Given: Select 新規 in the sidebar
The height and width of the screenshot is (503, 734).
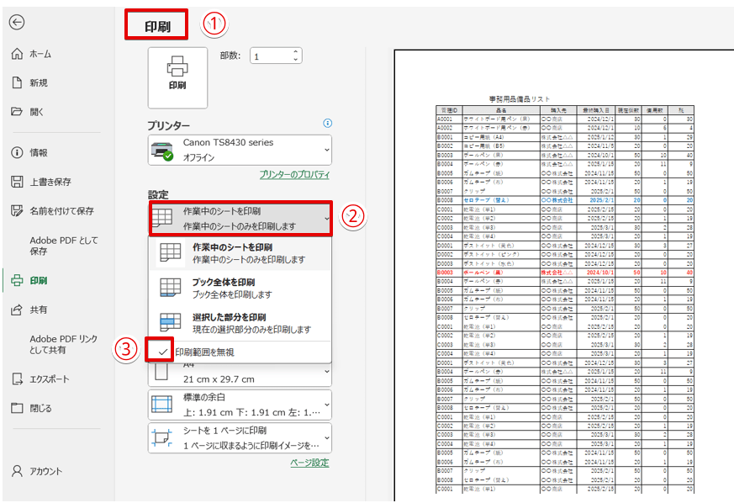Looking at the screenshot, I should pos(39,82).
